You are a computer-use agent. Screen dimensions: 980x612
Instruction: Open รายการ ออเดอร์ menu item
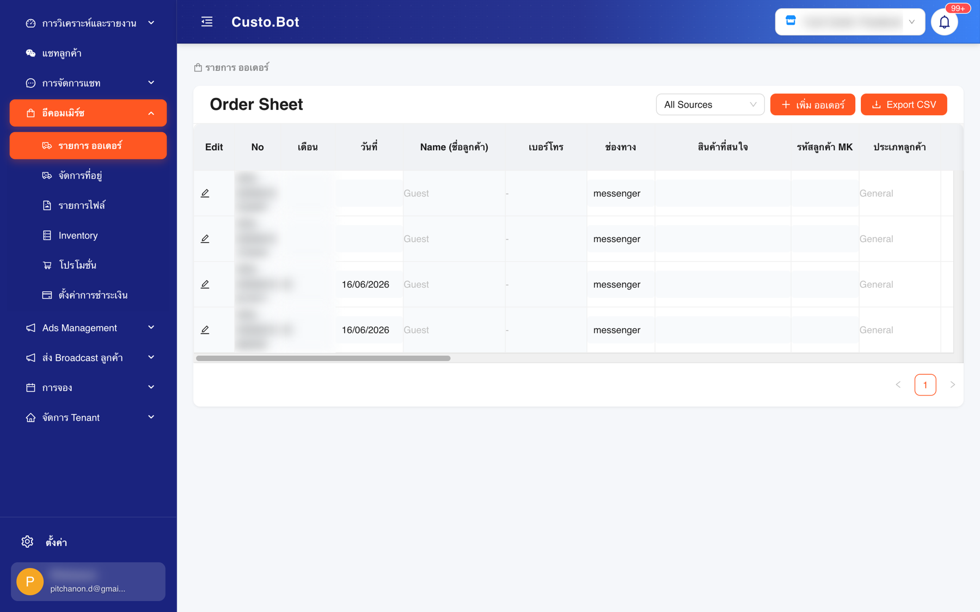[x=88, y=146]
